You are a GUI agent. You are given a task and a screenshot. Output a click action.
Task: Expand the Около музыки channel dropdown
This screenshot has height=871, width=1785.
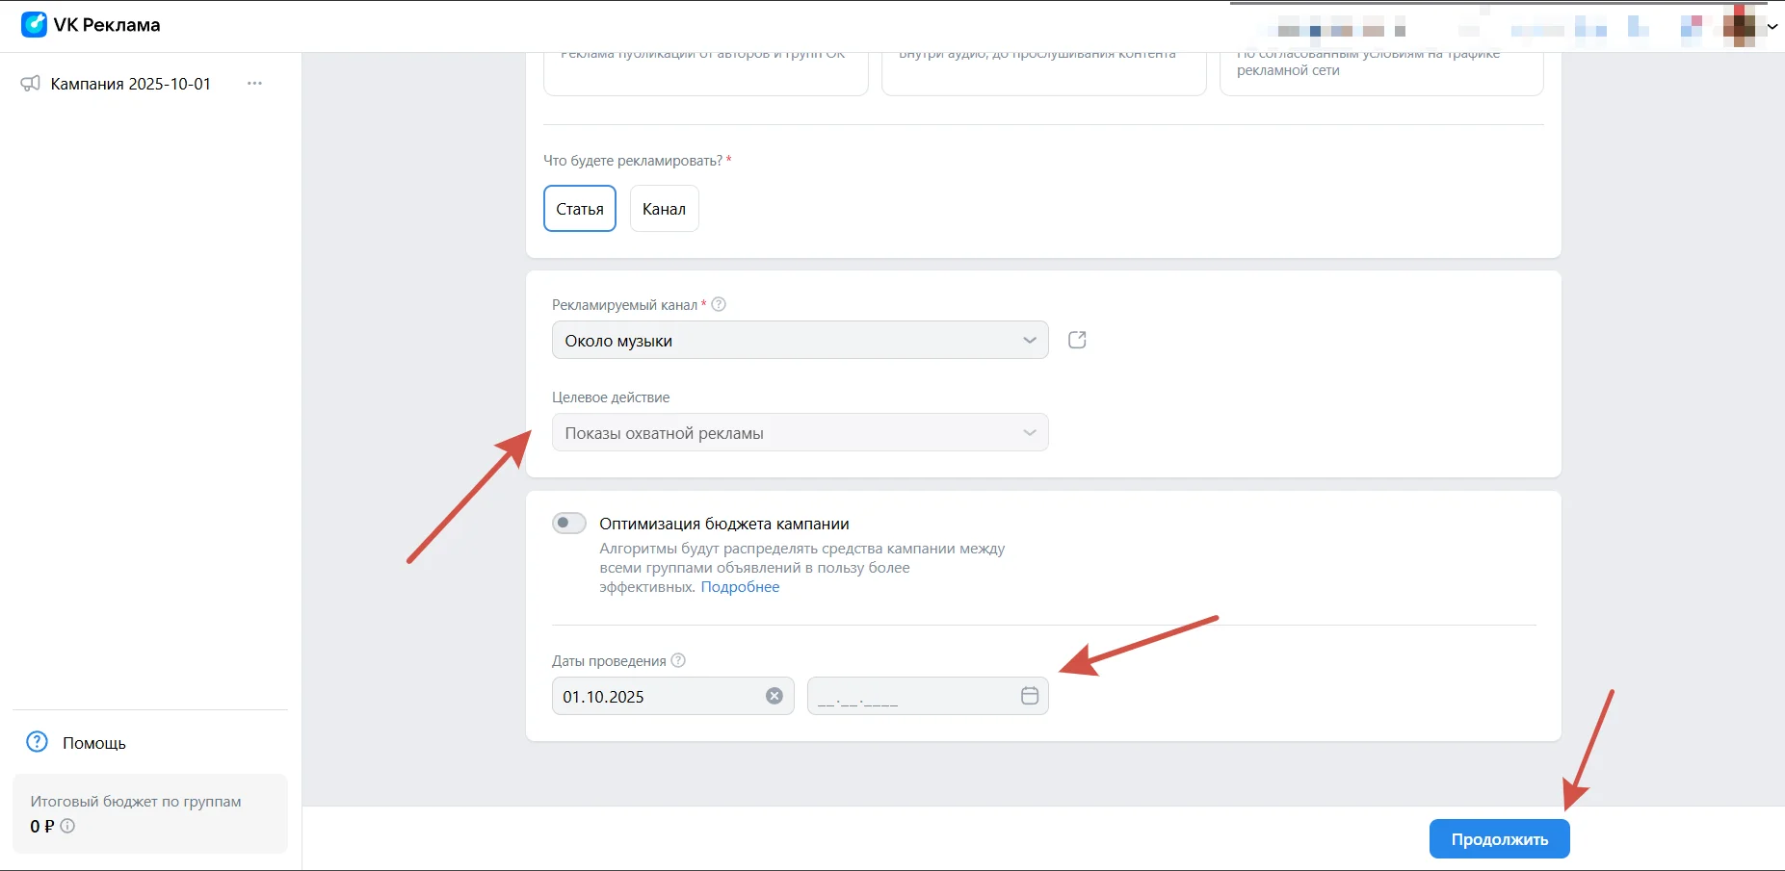[800, 341]
